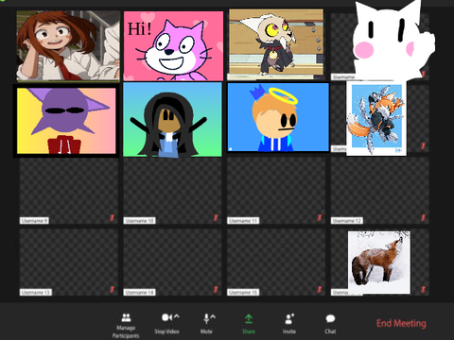Click muted mic icon on Username 13 tile
Screen dimensions: 454x340
coord(112,289)
